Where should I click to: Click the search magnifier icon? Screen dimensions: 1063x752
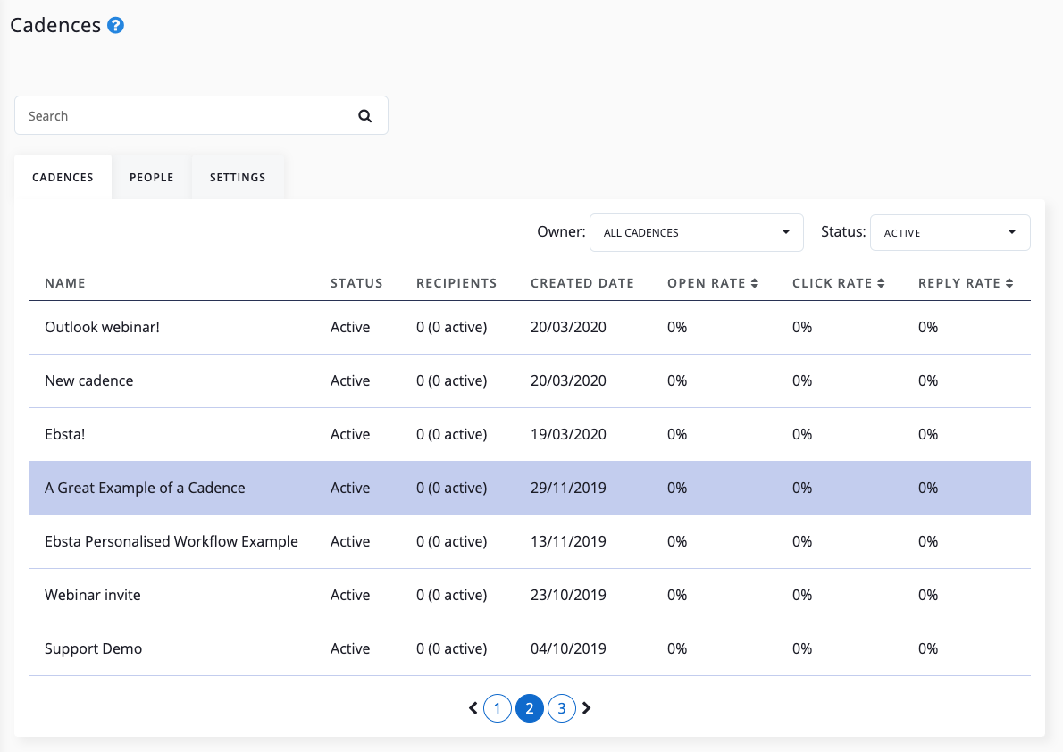[364, 116]
